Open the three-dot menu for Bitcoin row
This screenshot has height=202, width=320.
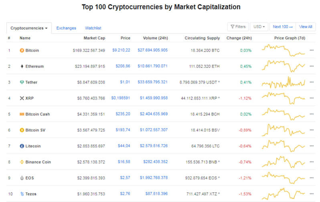click(x=312, y=51)
